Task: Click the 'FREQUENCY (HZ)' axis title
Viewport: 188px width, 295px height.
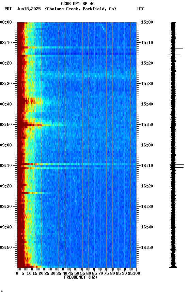Action: point(81,277)
